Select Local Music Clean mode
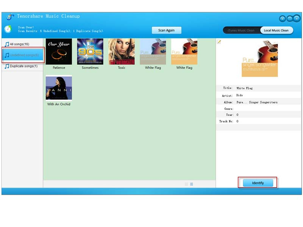The image size is (303, 227). [x=276, y=31]
